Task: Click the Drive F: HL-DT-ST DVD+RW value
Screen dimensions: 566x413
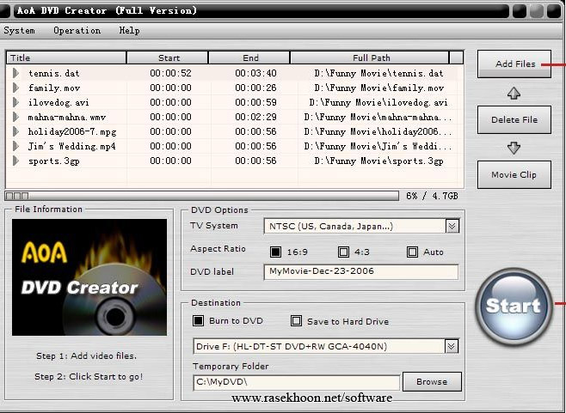Action: click(292, 347)
